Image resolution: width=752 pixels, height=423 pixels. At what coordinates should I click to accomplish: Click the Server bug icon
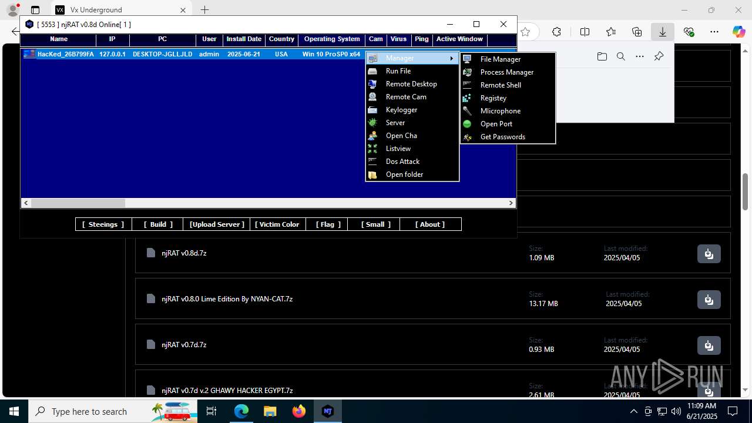coord(372,123)
